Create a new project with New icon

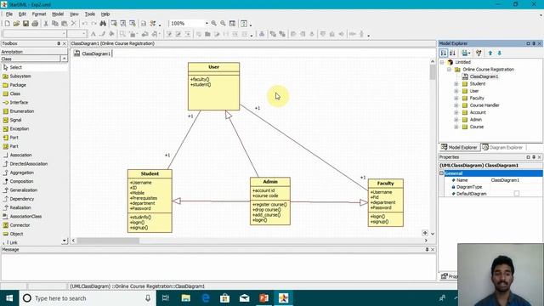tap(8, 24)
